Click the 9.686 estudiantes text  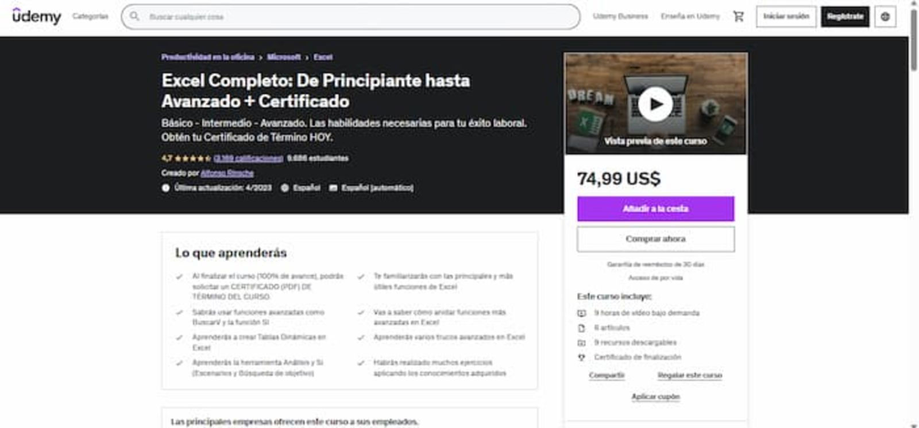(318, 158)
